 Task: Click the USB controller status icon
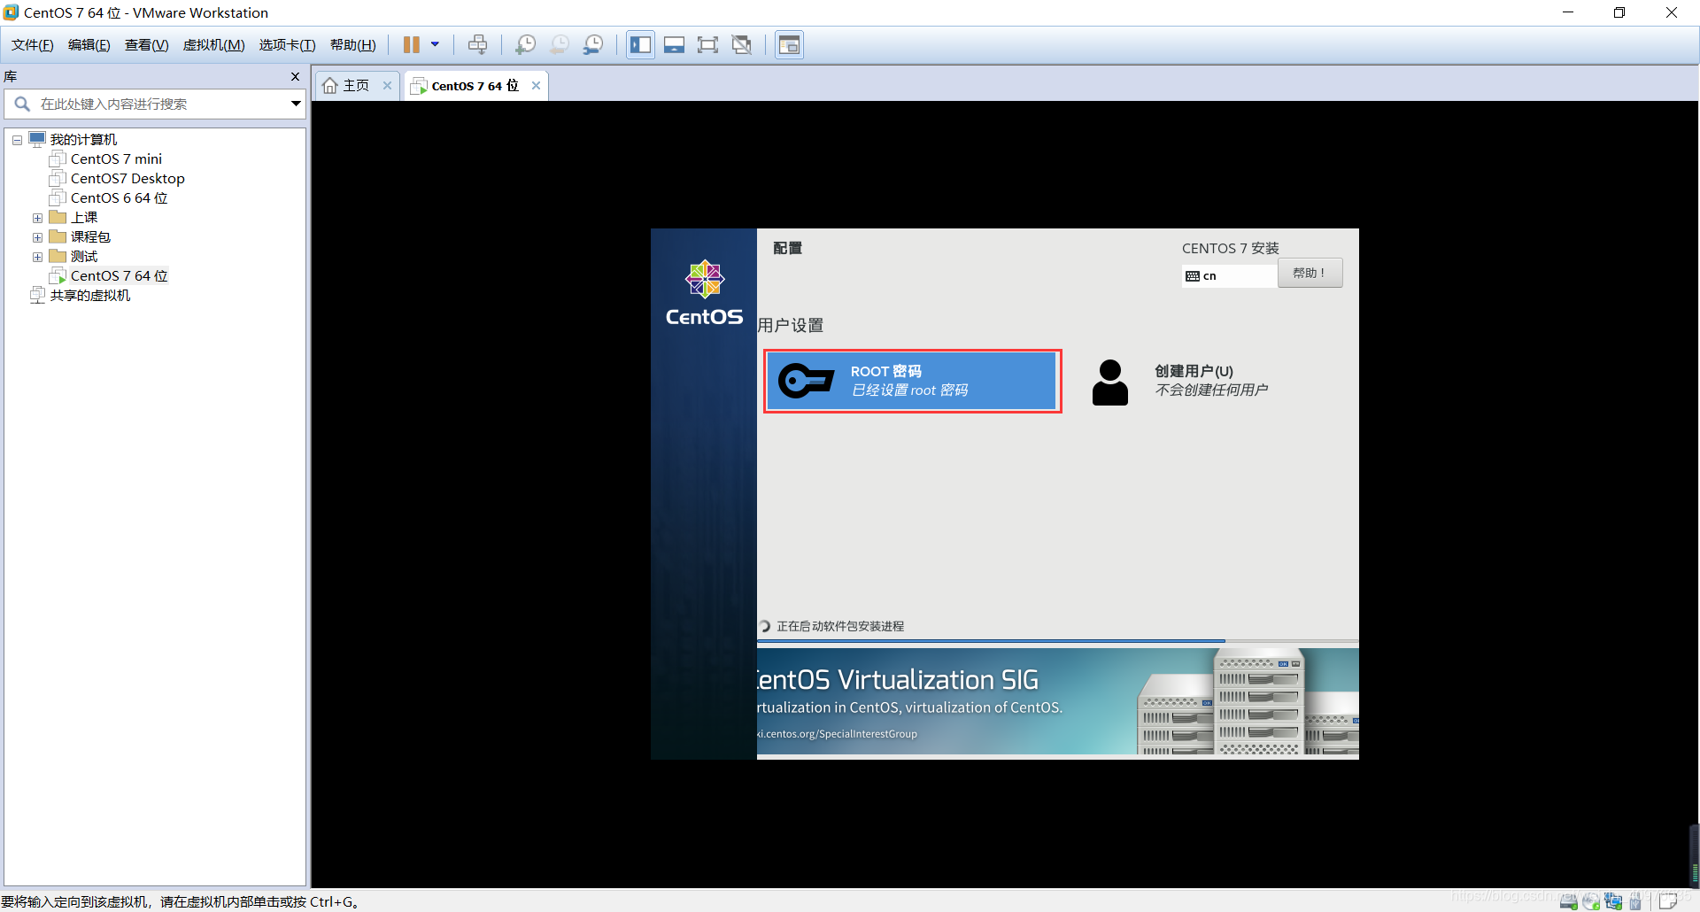pos(1635,901)
